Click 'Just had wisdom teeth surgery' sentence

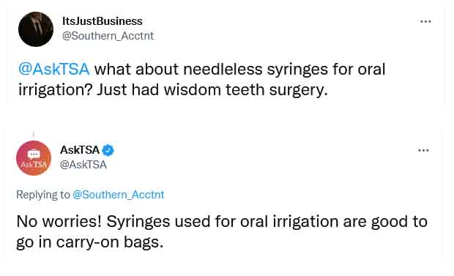[x=212, y=90]
